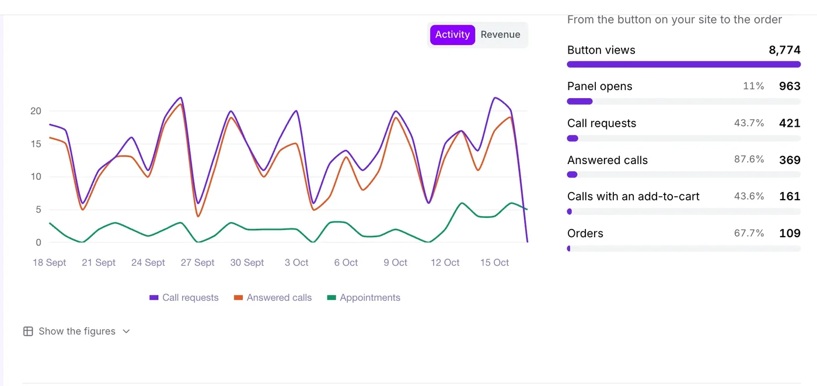Click the 421 call requests value
The image size is (817, 386).
pos(790,123)
